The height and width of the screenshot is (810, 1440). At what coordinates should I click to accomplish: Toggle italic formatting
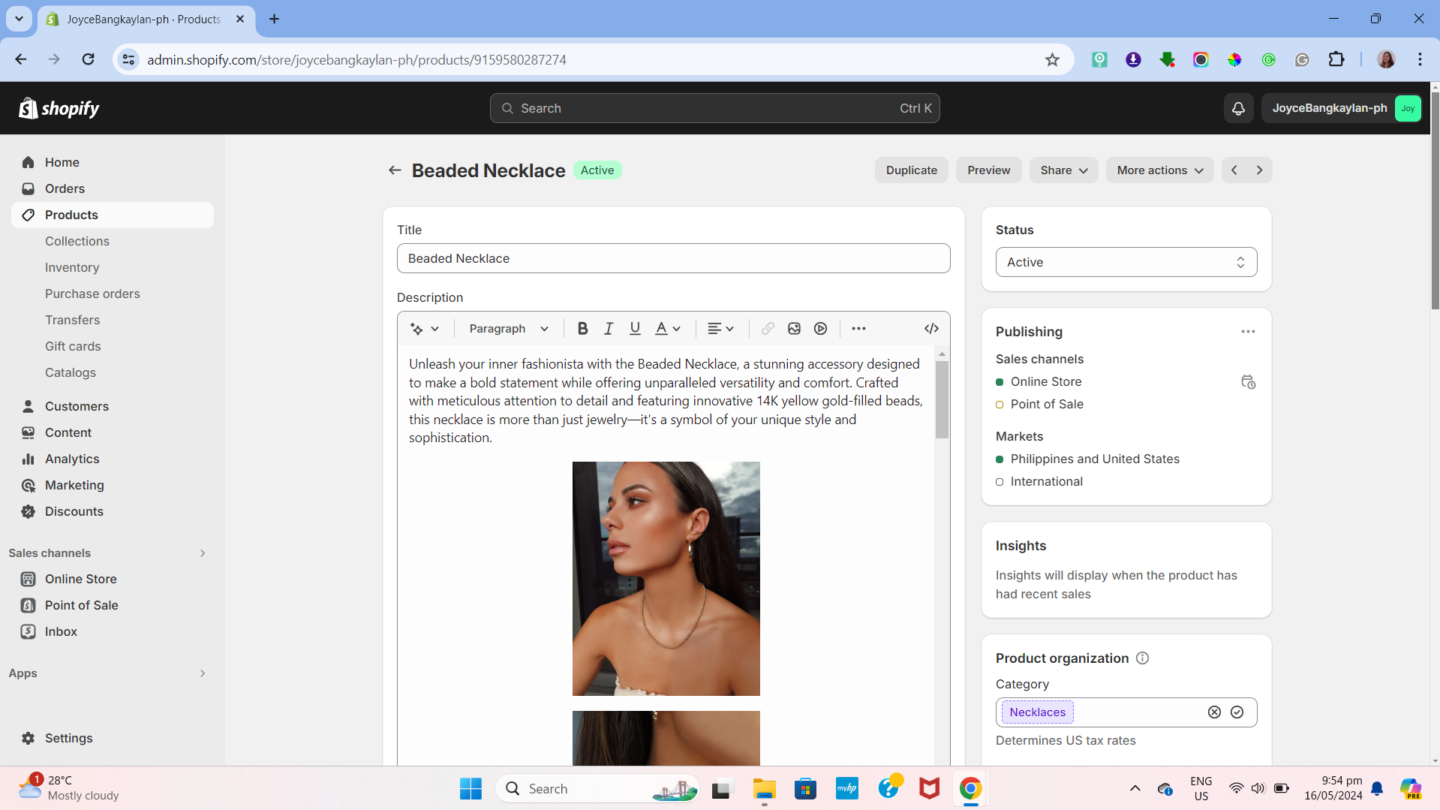pos(609,329)
